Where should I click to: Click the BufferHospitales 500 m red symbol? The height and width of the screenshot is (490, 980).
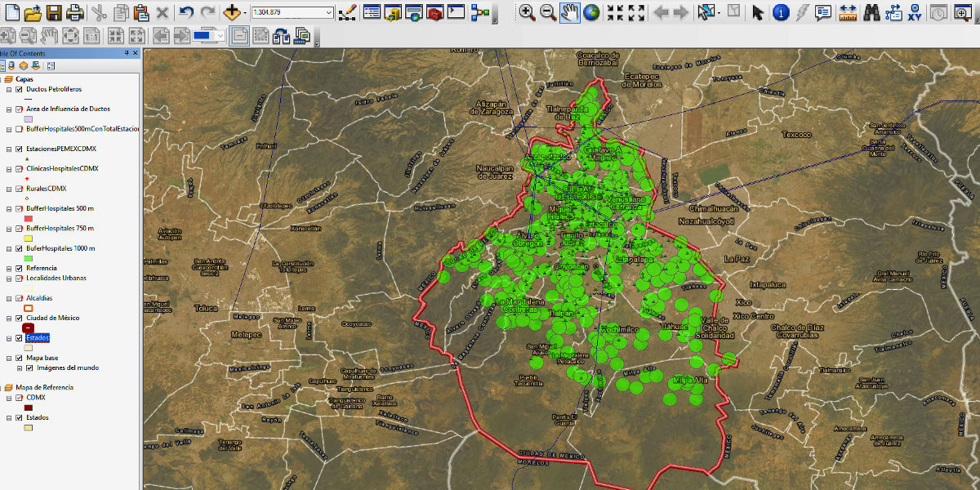tap(29, 219)
